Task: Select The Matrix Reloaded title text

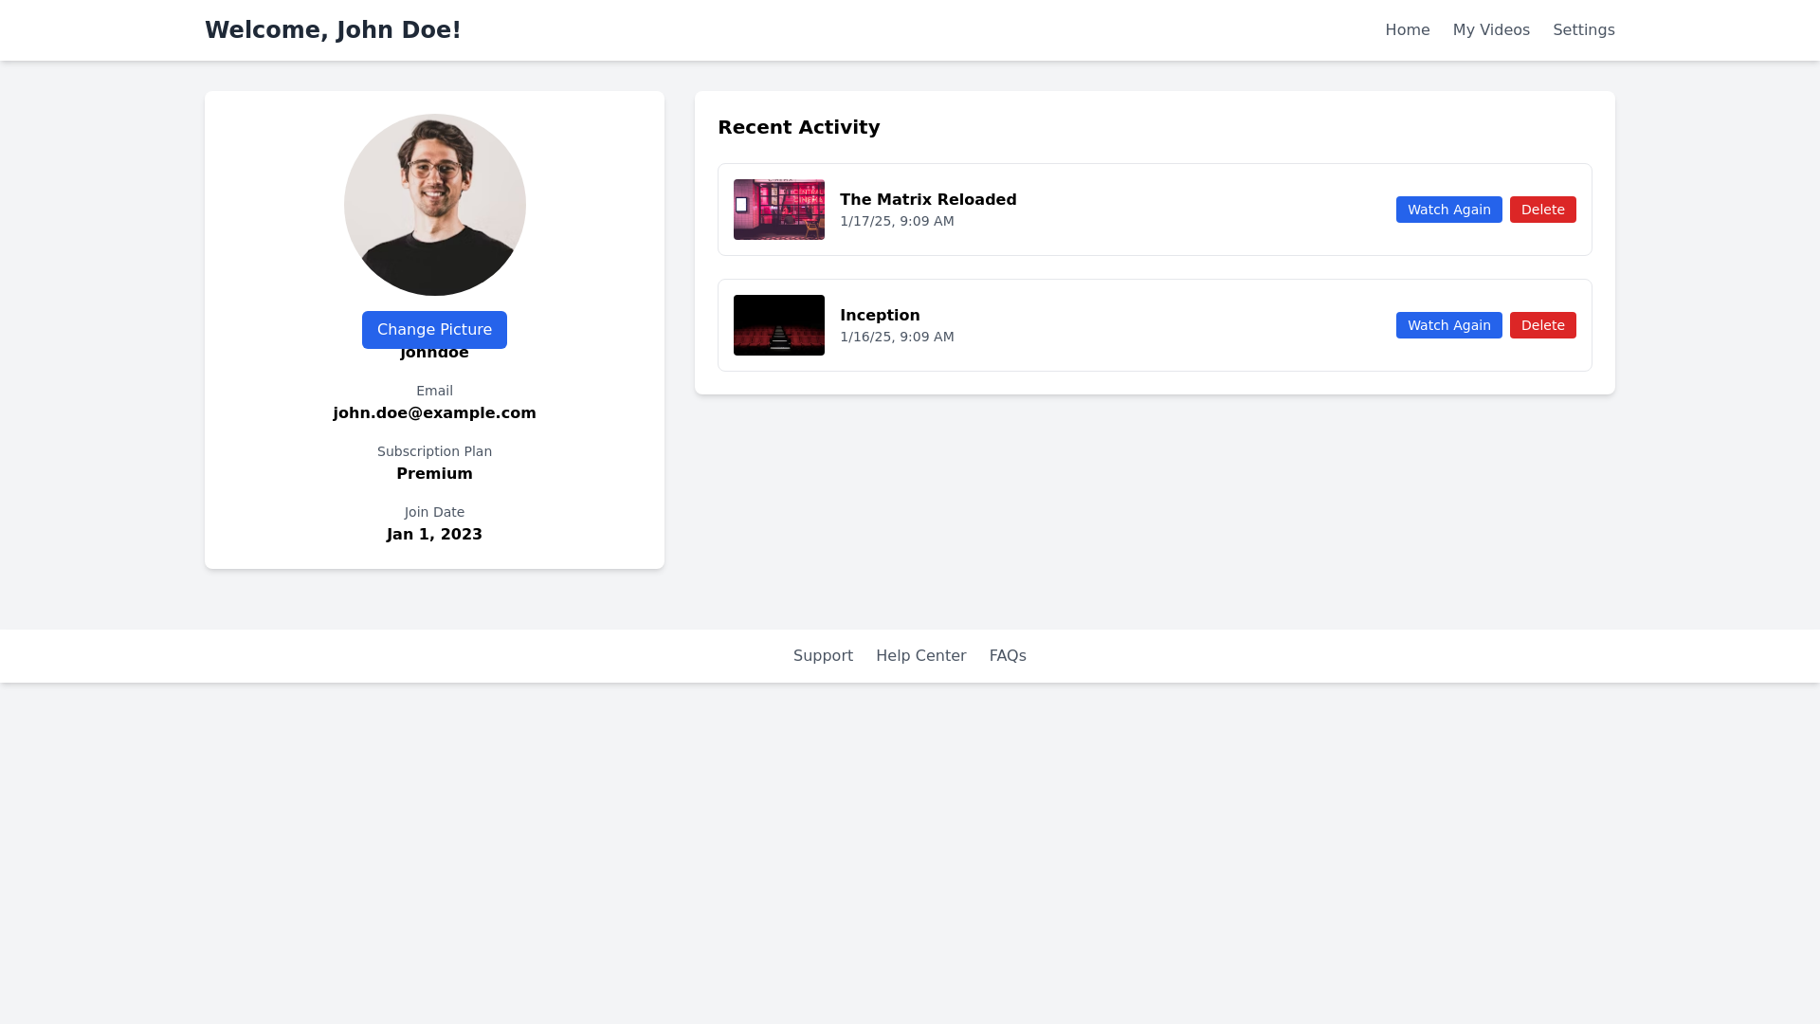Action: tap(927, 199)
